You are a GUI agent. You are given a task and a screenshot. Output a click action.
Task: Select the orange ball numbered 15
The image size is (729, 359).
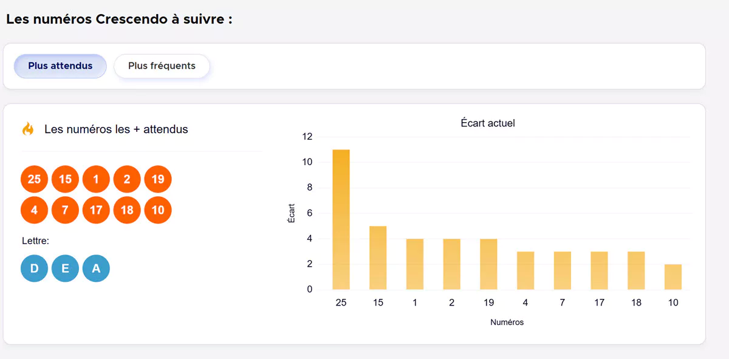tap(65, 179)
